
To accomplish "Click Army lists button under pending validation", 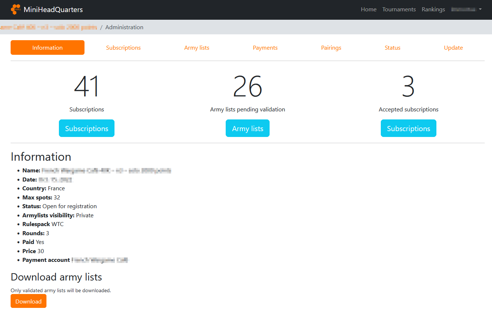I will [248, 129].
